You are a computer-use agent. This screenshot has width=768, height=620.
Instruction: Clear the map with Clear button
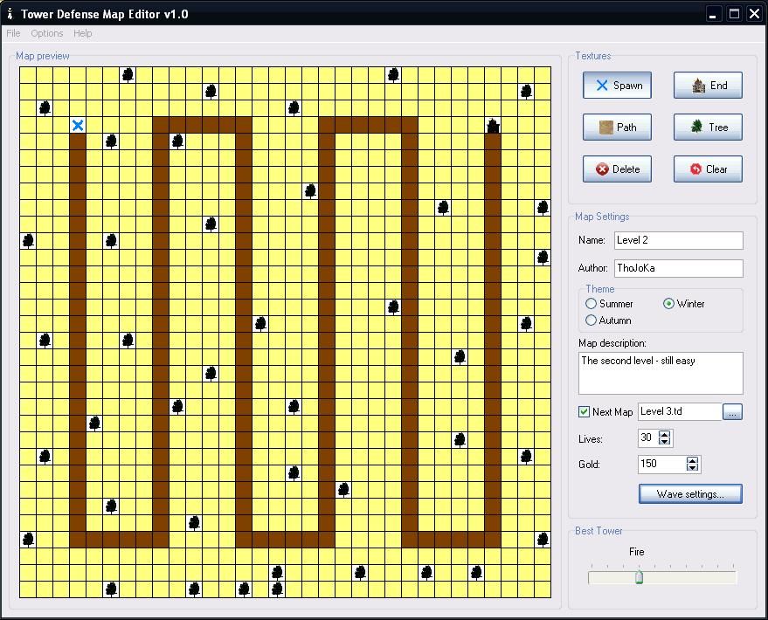pos(708,169)
